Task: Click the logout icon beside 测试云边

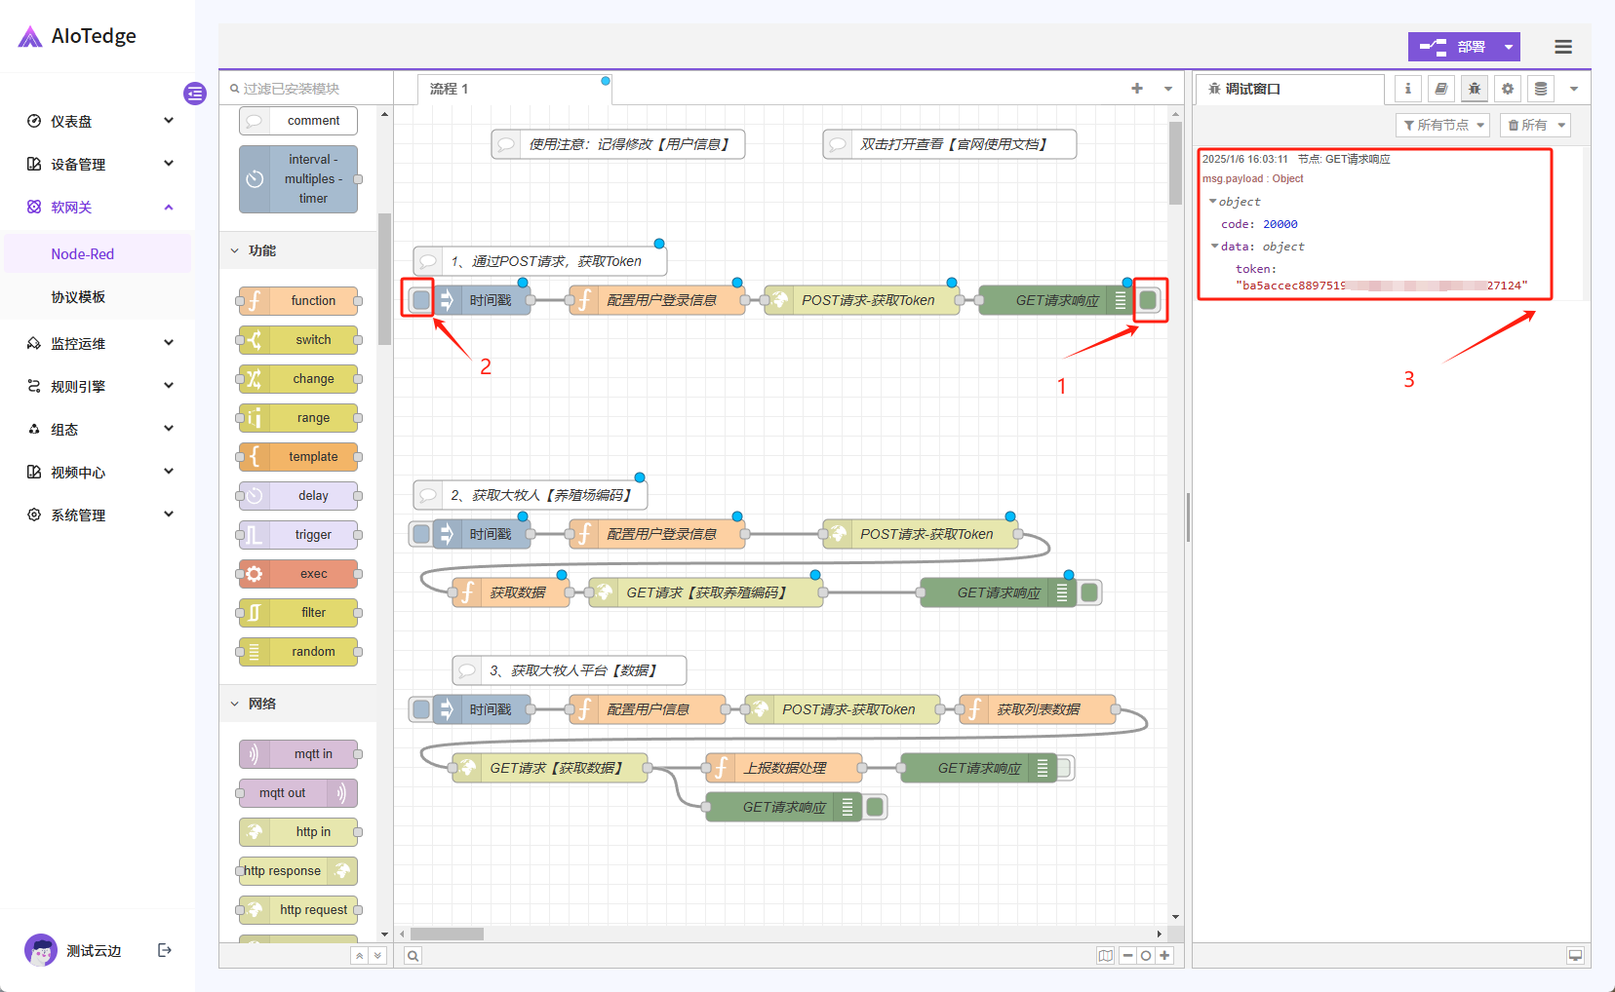Action: 165,950
